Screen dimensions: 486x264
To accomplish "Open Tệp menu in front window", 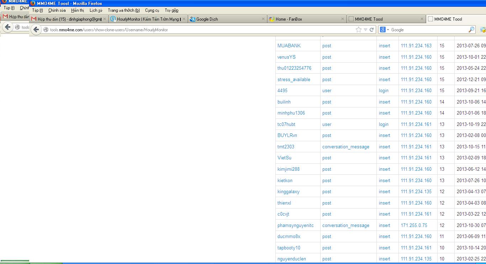I will tap(37, 10).
